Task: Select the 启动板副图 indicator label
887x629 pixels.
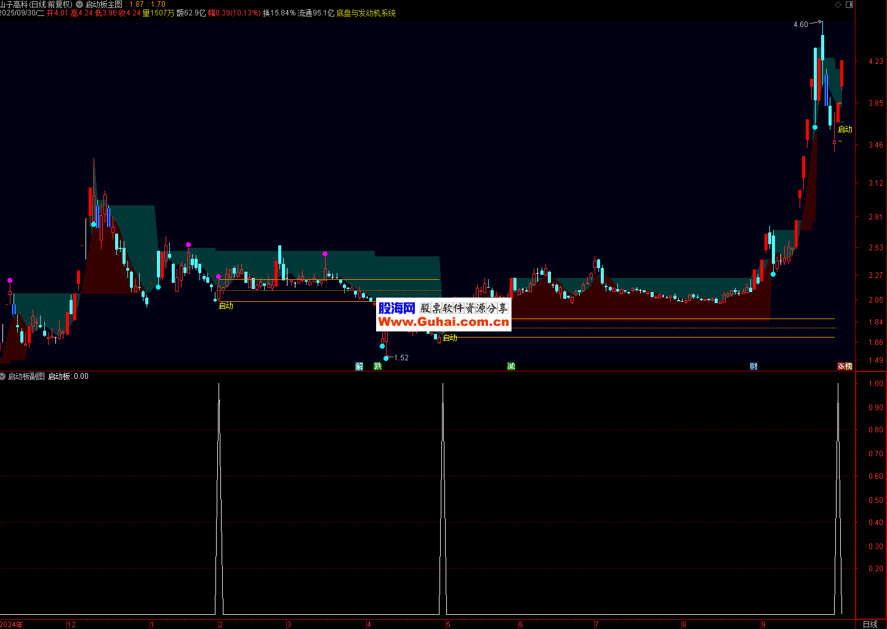Action: 26,376
